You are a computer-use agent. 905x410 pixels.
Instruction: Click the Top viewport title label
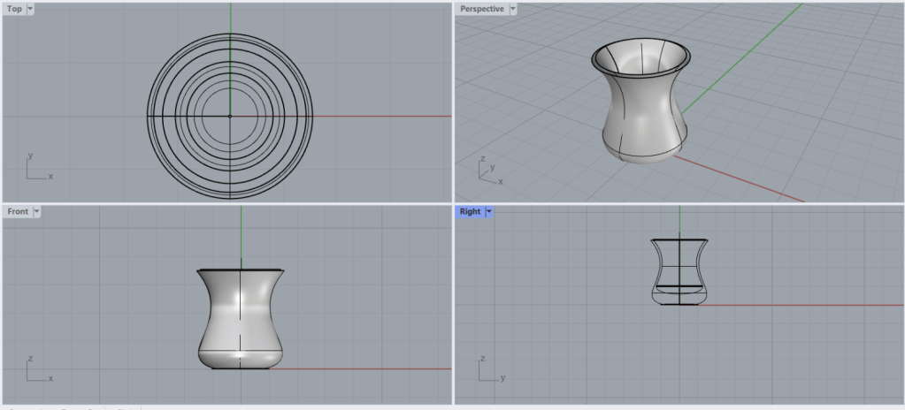[x=14, y=9]
